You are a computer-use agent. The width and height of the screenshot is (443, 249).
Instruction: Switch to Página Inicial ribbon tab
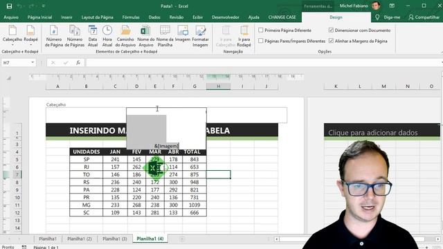pos(39,17)
